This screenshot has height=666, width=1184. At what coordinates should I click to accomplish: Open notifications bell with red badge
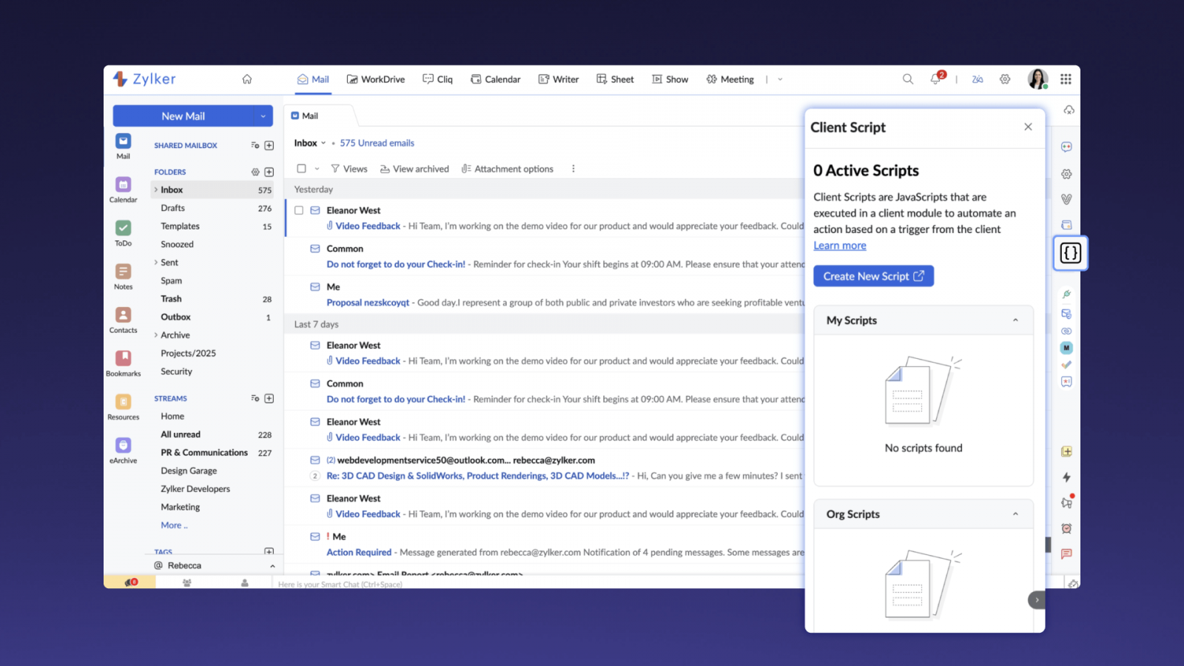pyautogui.click(x=936, y=78)
